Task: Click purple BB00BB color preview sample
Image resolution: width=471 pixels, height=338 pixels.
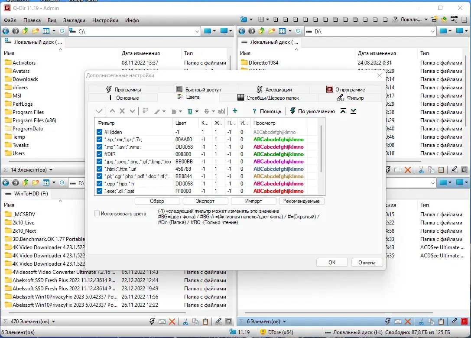Action: 279,161
